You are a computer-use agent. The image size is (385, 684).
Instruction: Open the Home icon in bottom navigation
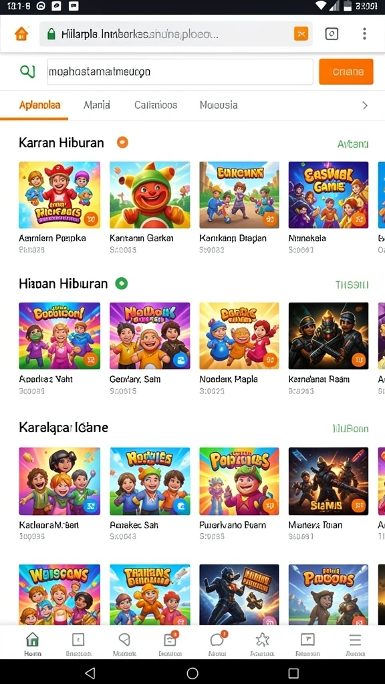(x=32, y=644)
